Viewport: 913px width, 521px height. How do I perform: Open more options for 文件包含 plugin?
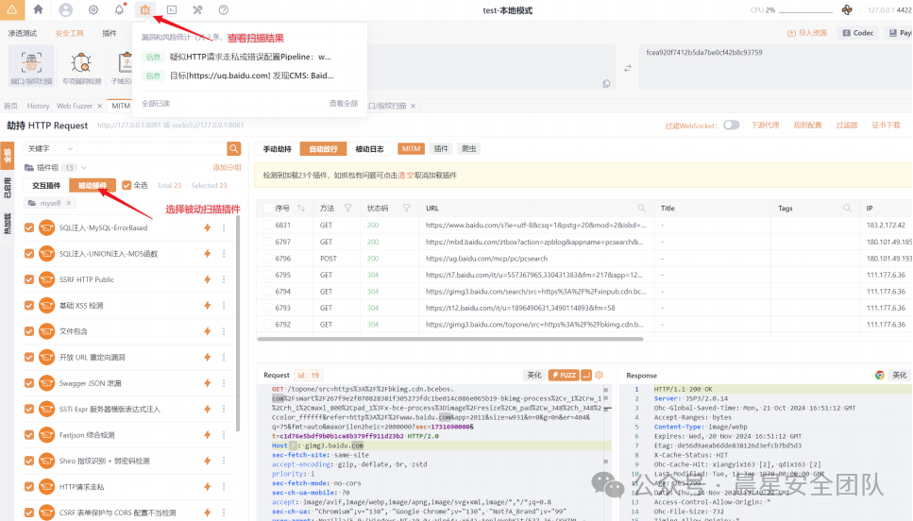(x=224, y=331)
